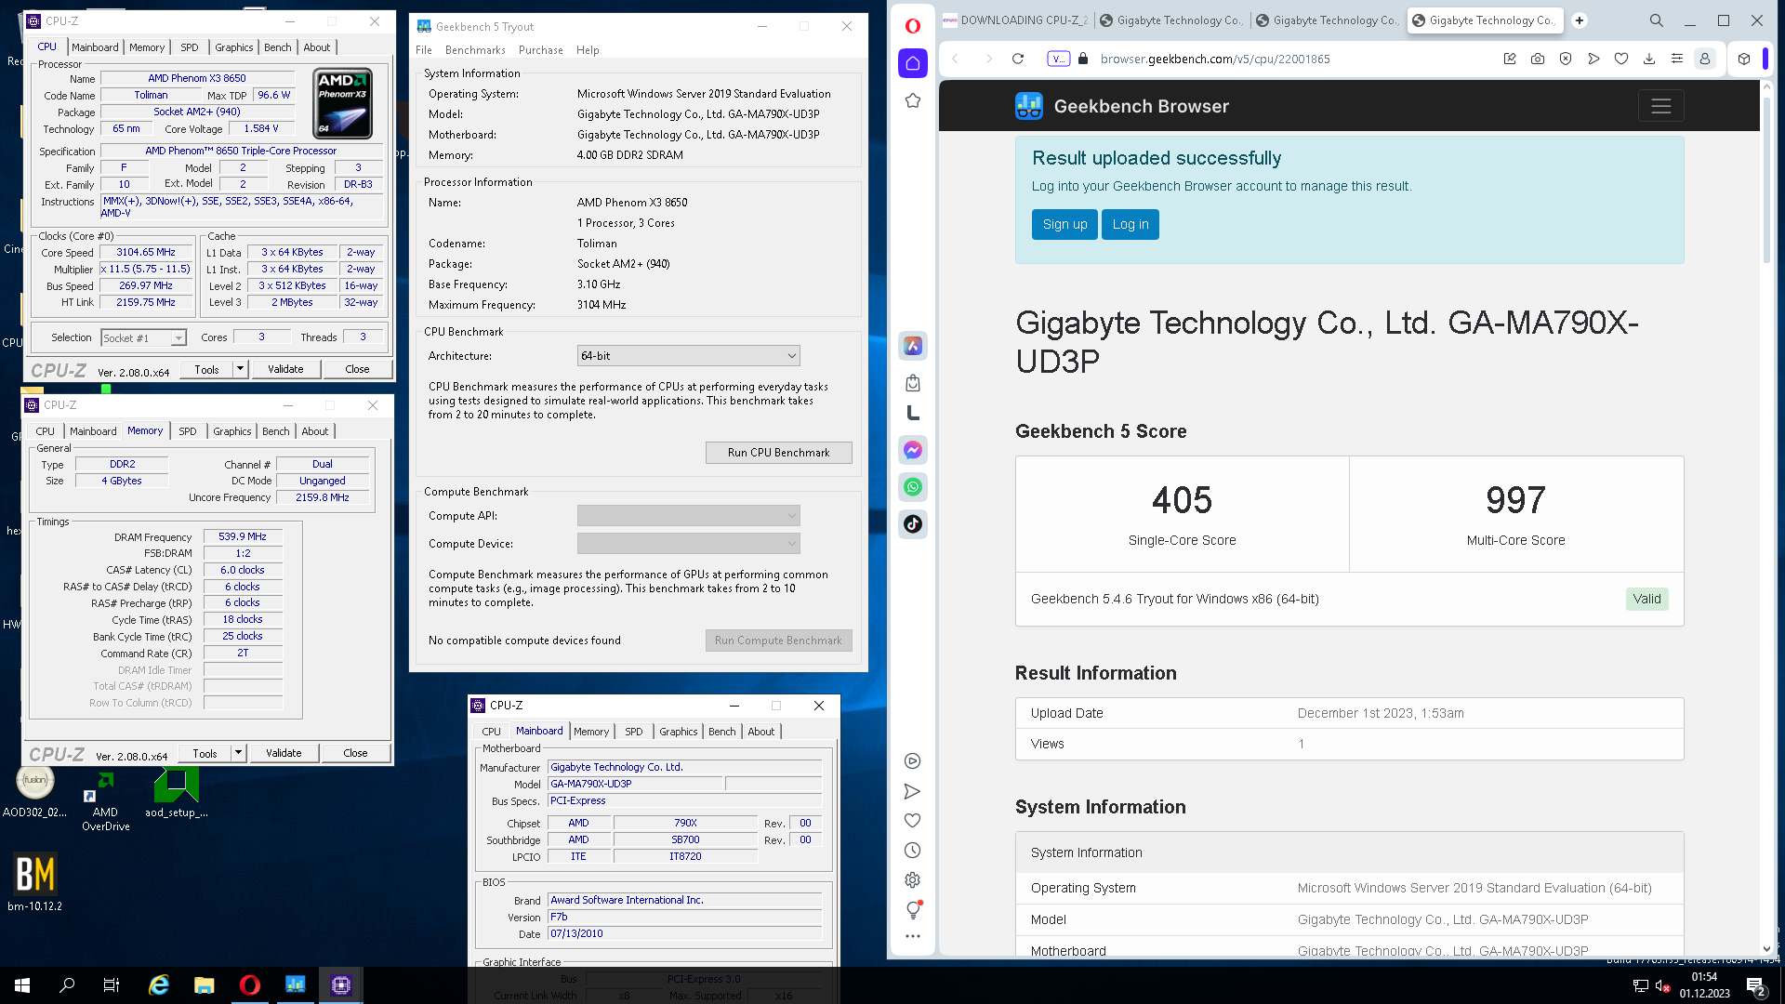1785x1004 pixels.
Task: Open Help menu in Geekbench 5
Action: pyautogui.click(x=588, y=50)
